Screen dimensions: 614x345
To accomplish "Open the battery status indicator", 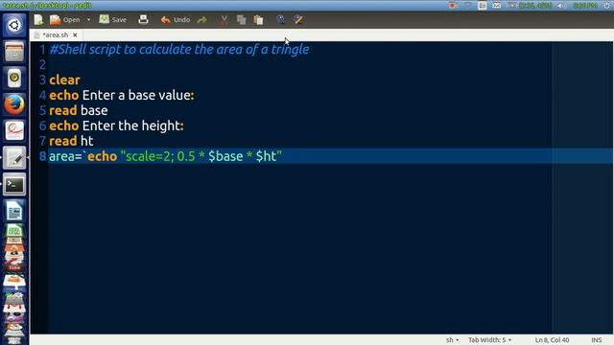I will tap(530, 6).
